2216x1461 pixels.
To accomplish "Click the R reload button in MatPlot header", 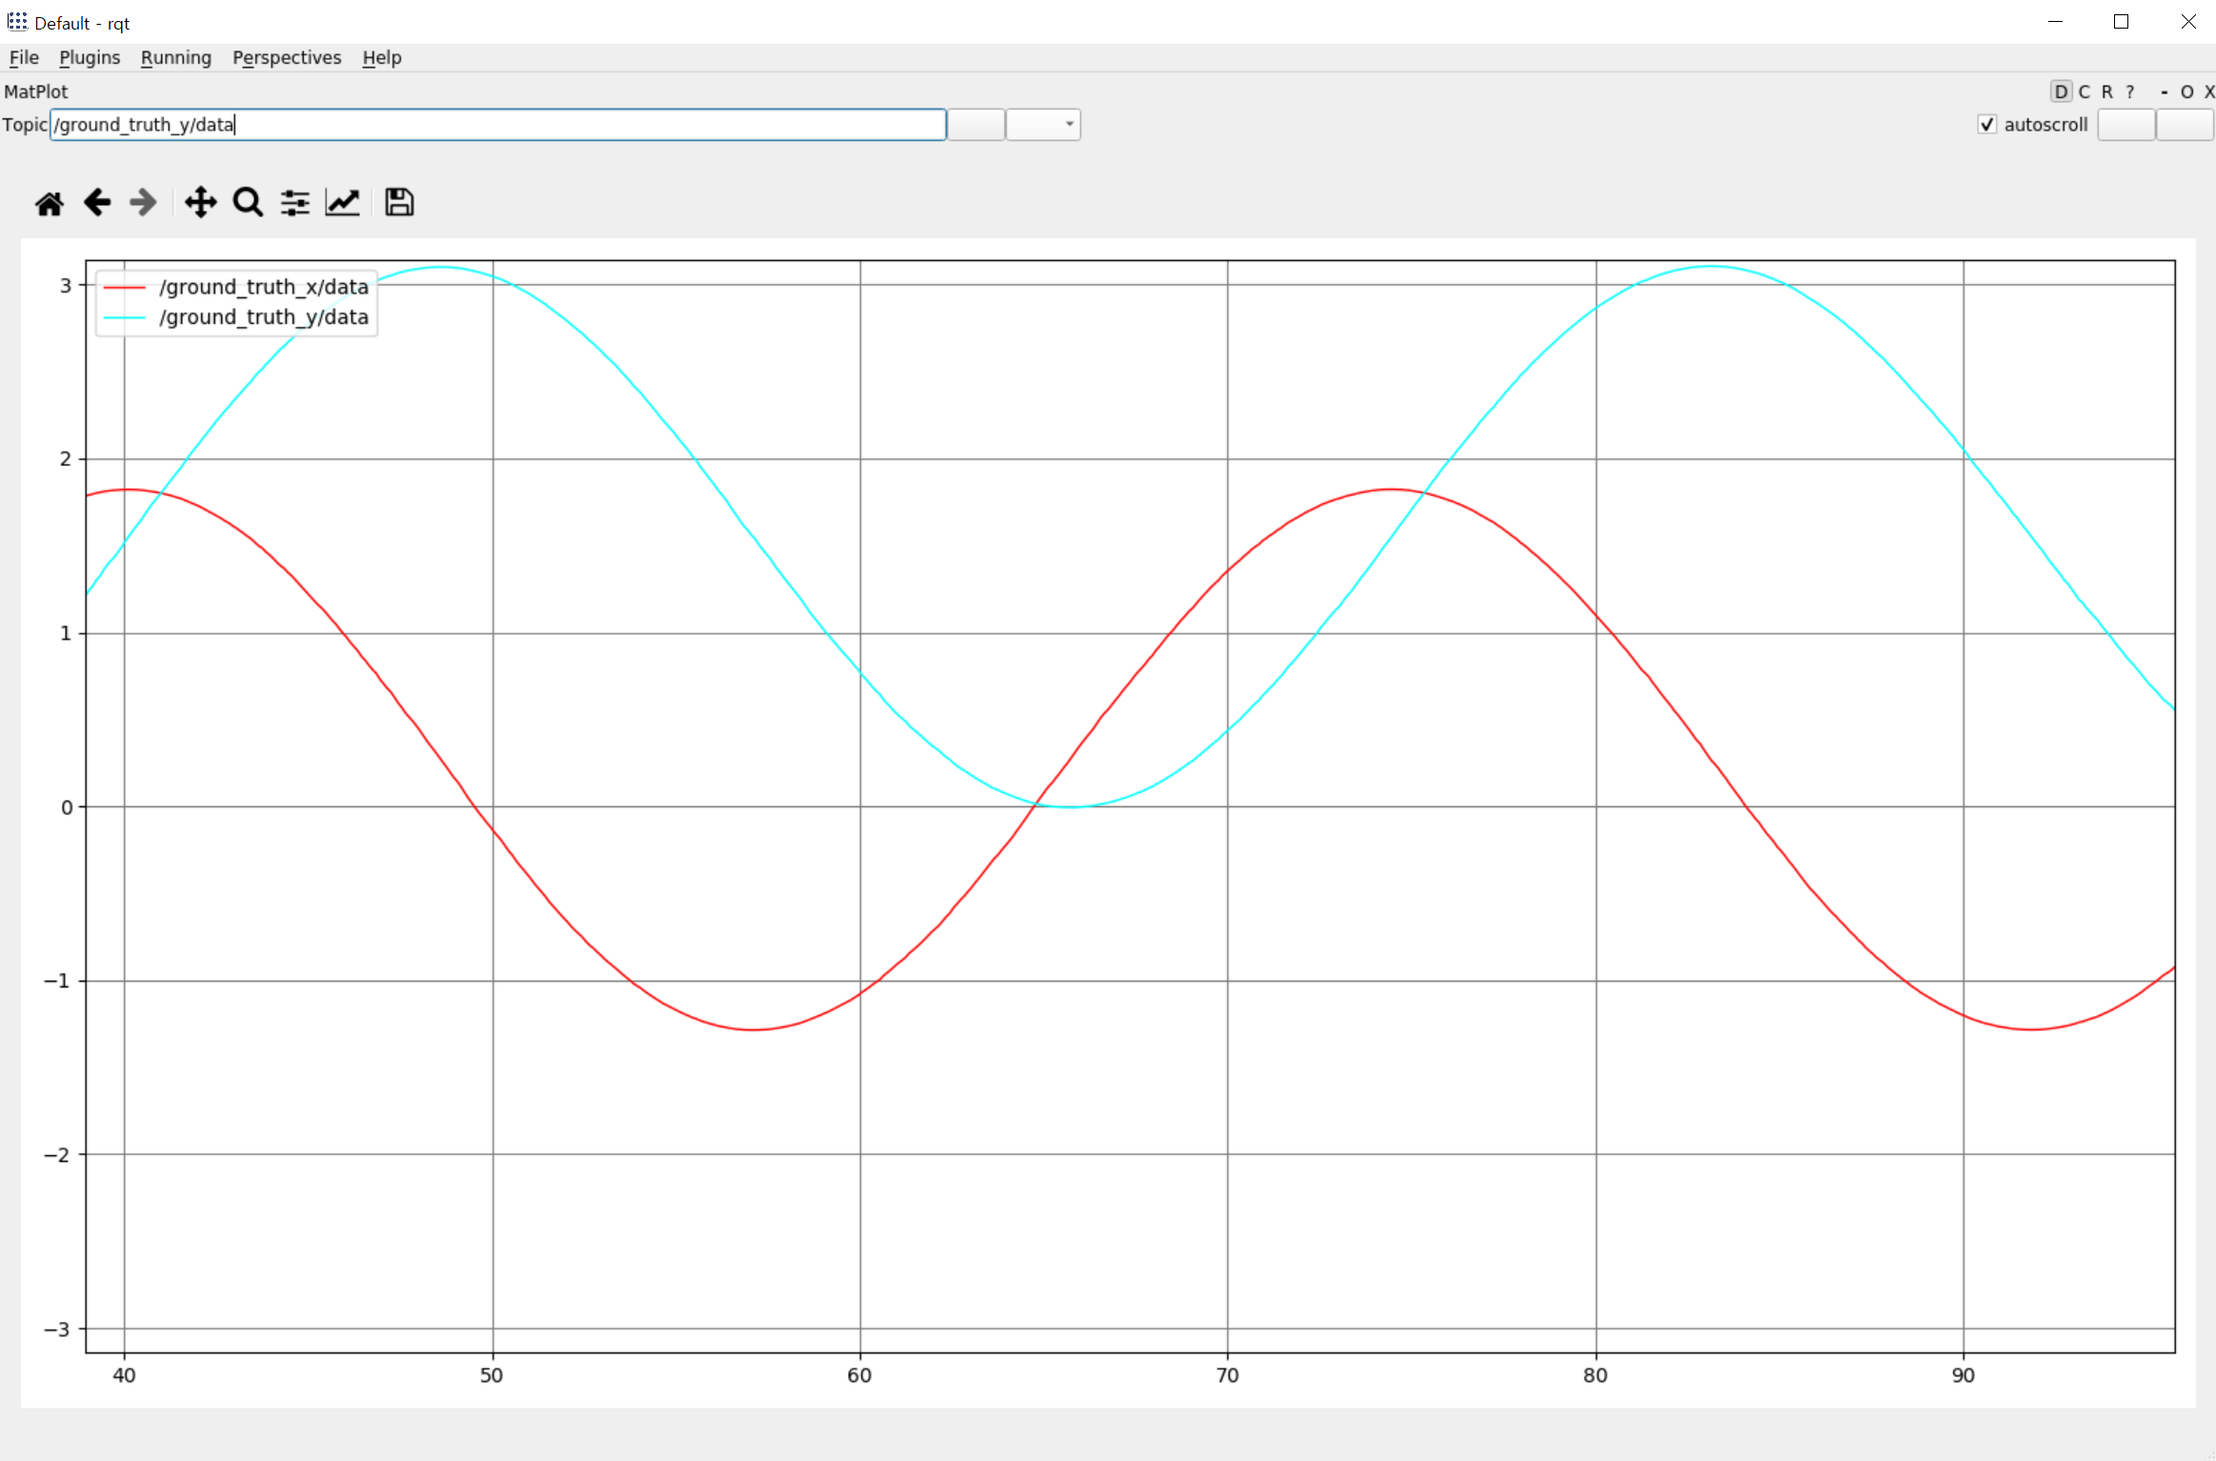I will point(2107,91).
